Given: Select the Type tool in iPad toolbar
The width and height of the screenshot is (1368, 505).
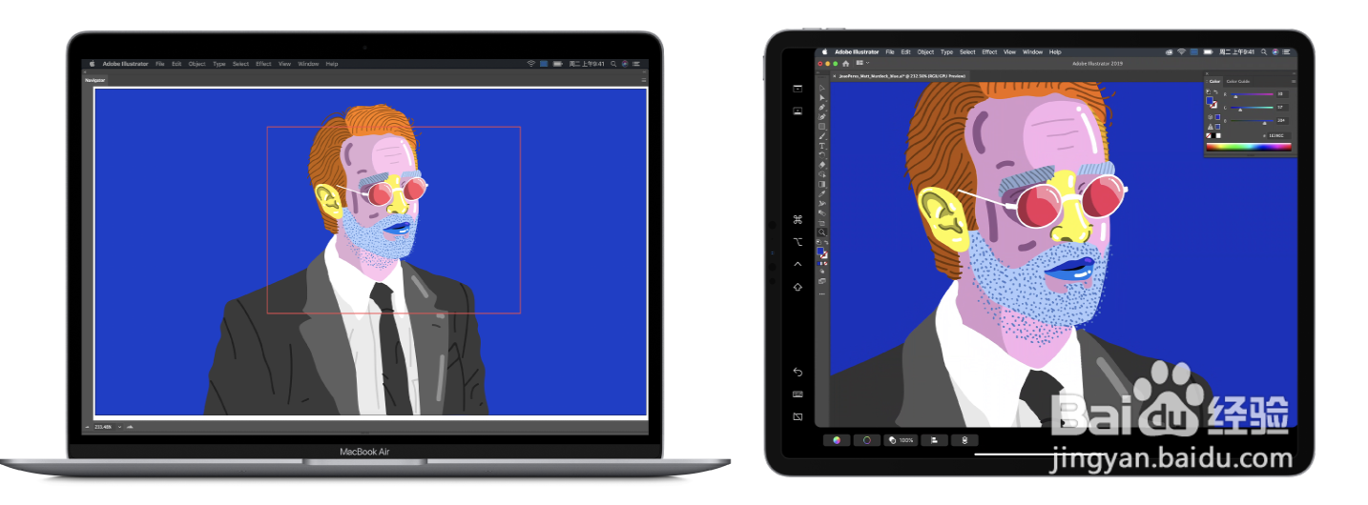Looking at the screenshot, I should point(821,145).
